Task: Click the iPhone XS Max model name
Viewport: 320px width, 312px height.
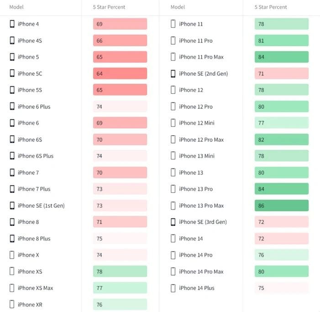Action: (x=35, y=288)
